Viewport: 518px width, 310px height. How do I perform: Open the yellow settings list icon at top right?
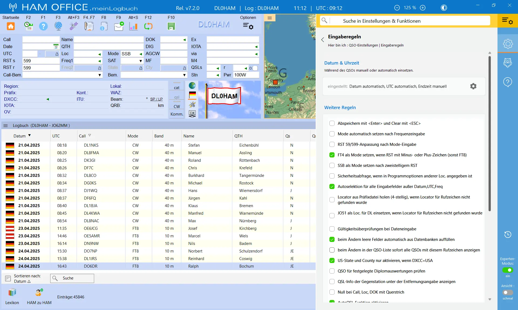coord(507,21)
